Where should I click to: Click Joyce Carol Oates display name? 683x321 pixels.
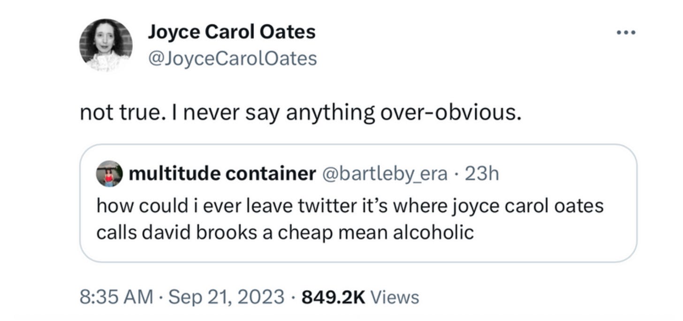[232, 31]
